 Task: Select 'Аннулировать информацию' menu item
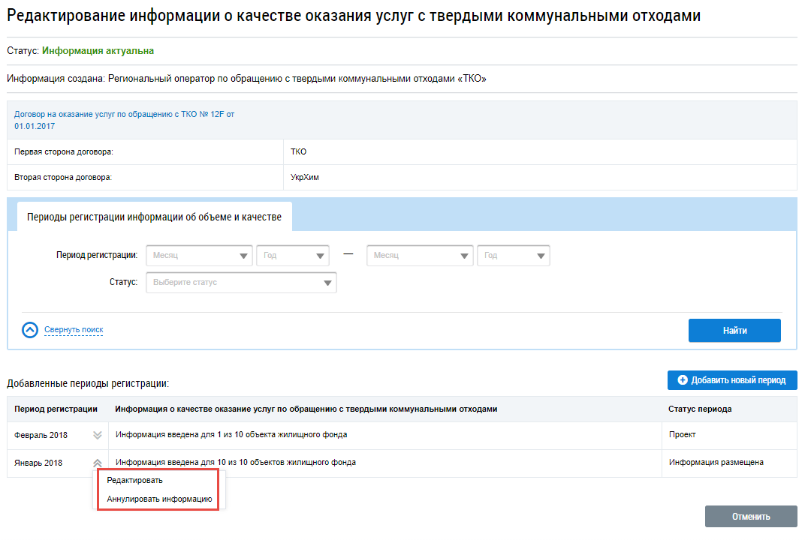159,499
